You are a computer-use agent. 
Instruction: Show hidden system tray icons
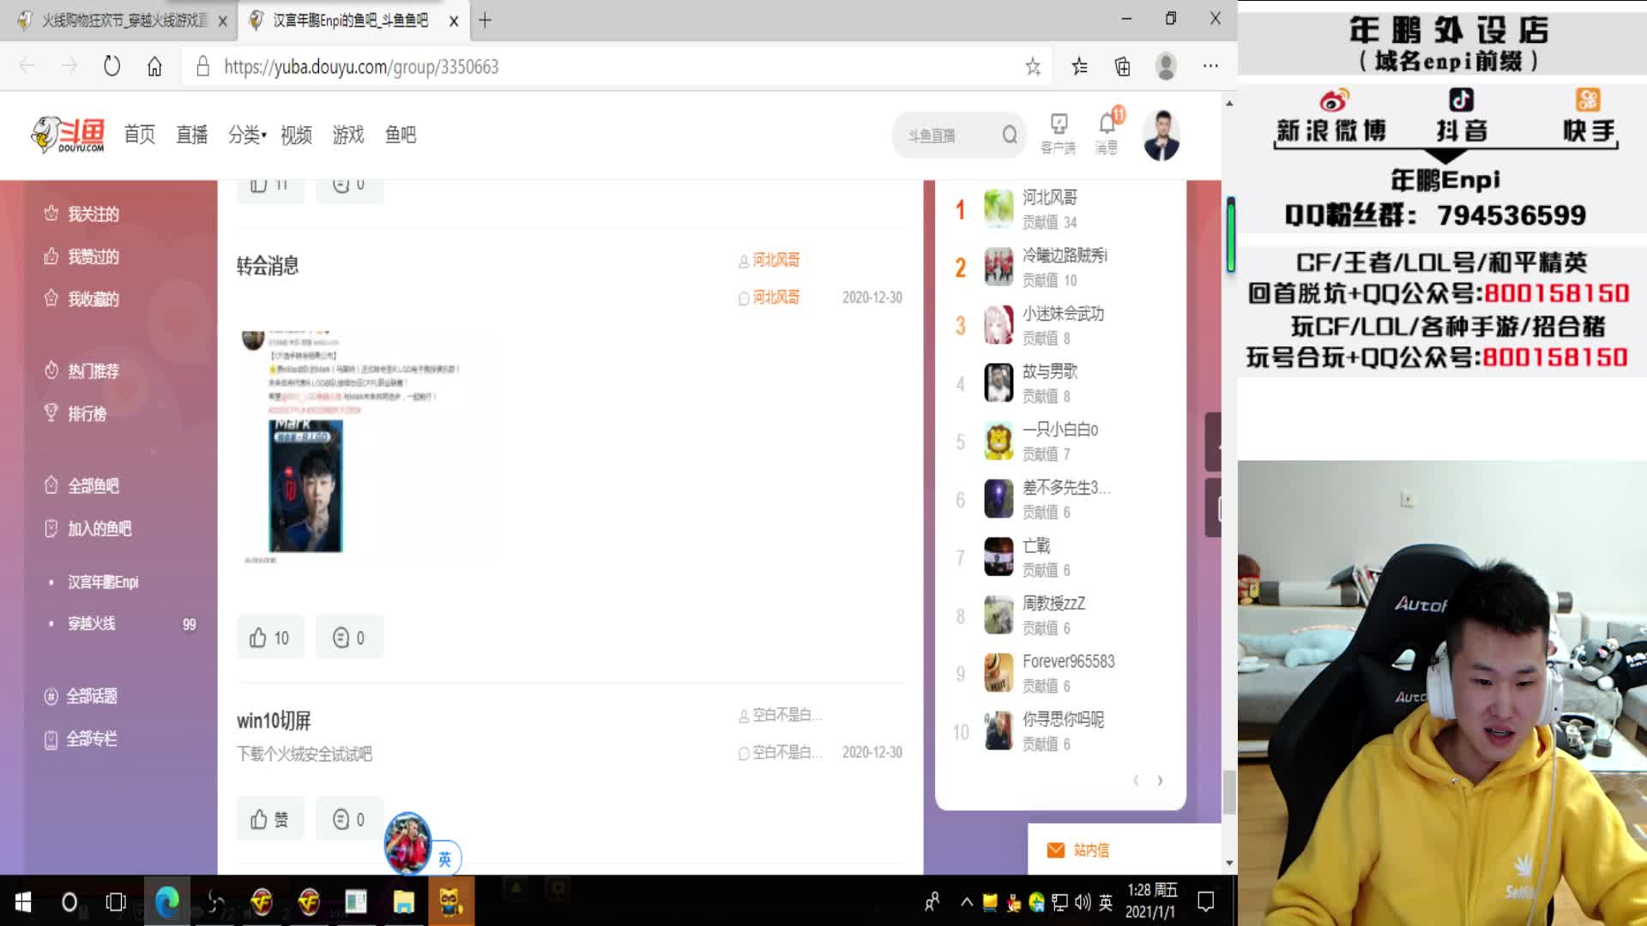click(x=967, y=901)
